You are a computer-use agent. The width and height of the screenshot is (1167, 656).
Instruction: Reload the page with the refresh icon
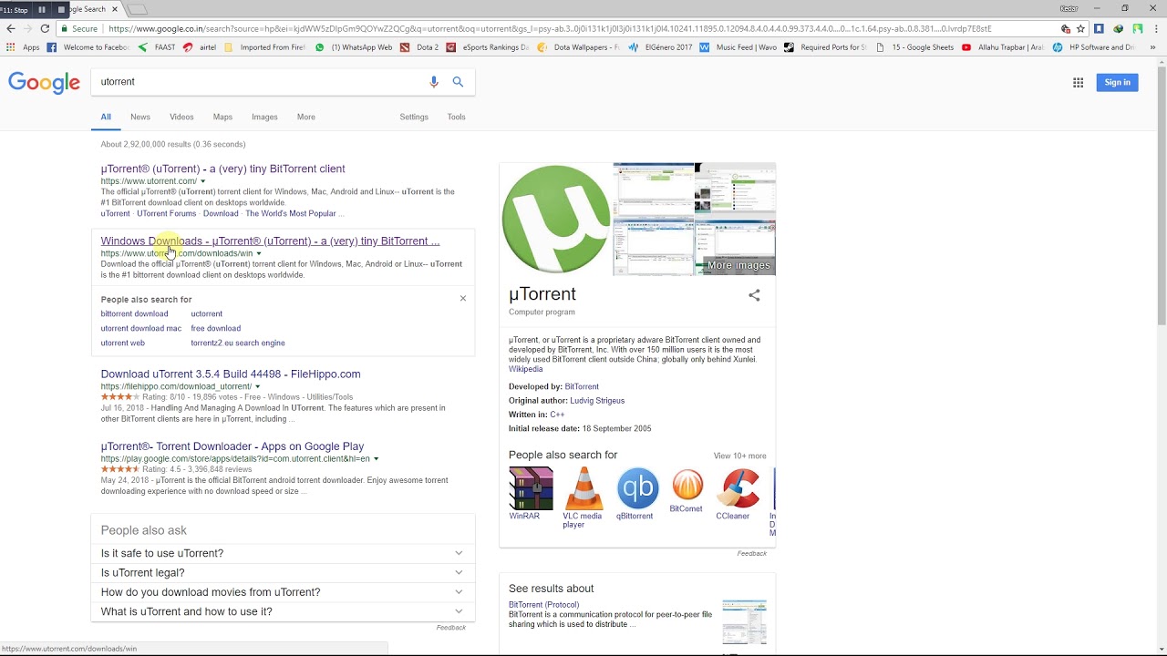pos(45,28)
